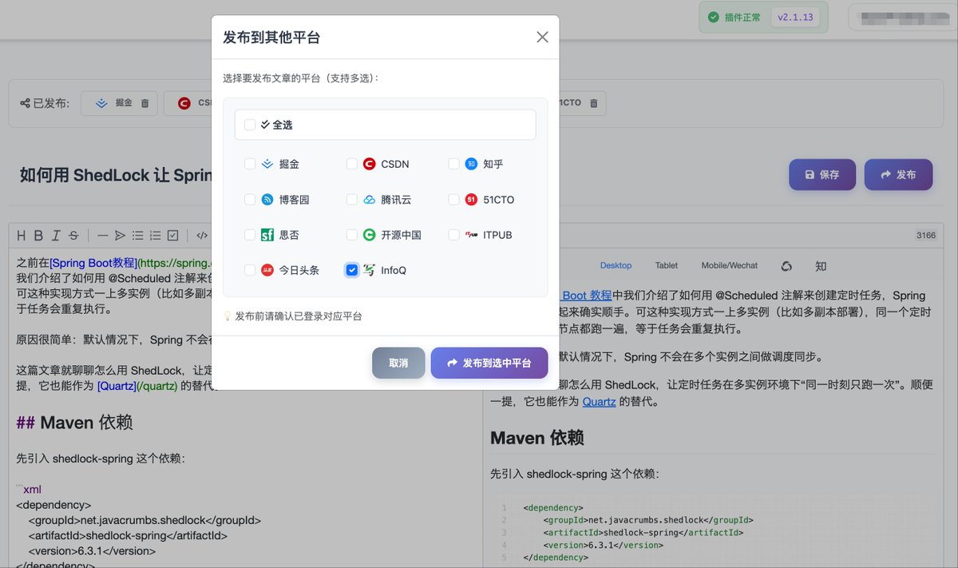The height and width of the screenshot is (568, 958).
Task: Click the lightbulb hint icon
Action: [228, 316]
